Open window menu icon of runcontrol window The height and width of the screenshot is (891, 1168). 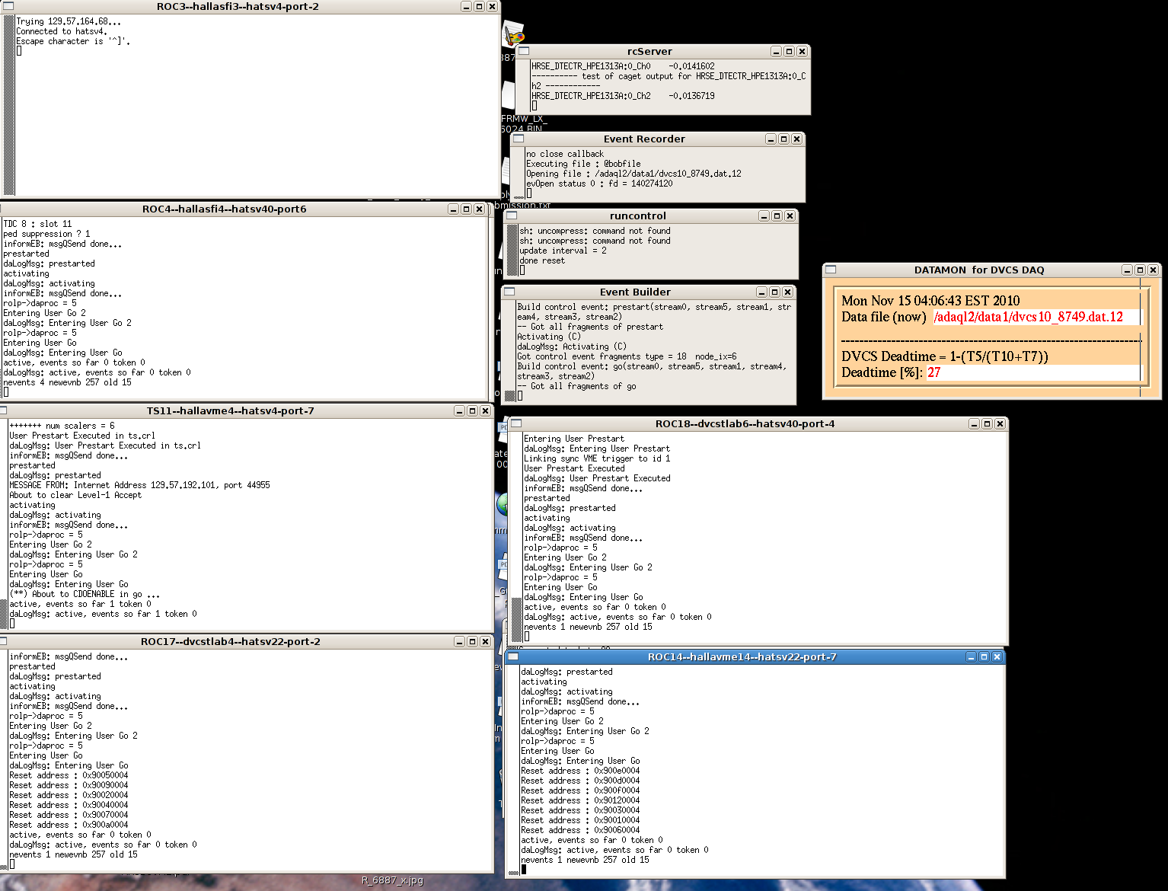(x=512, y=216)
